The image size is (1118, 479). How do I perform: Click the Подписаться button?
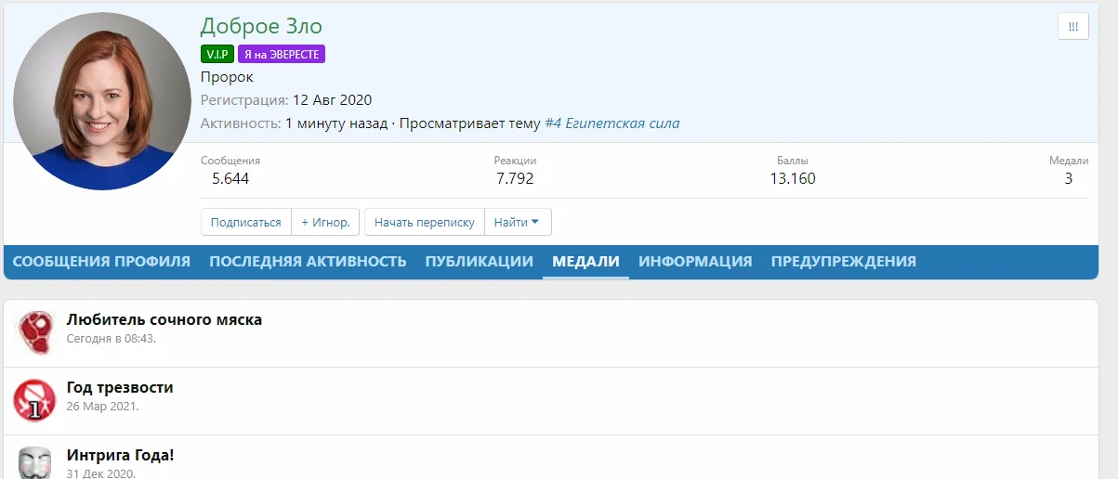pyautogui.click(x=245, y=222)
